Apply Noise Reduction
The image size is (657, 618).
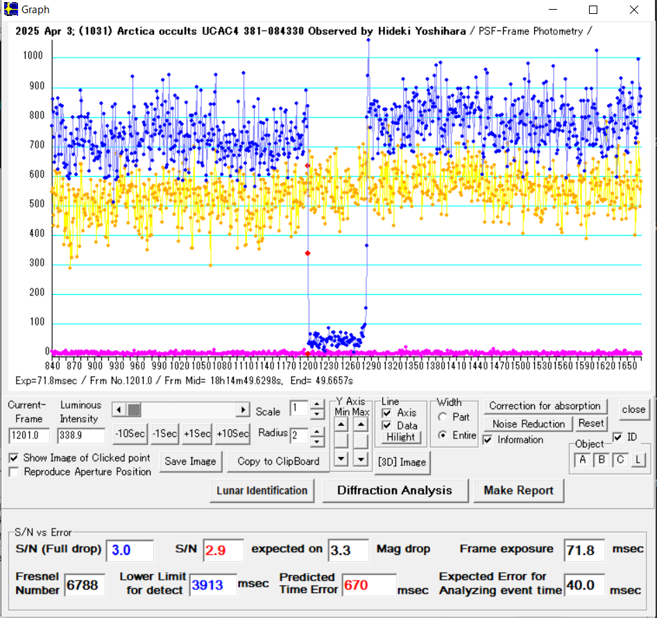(528, 424)
